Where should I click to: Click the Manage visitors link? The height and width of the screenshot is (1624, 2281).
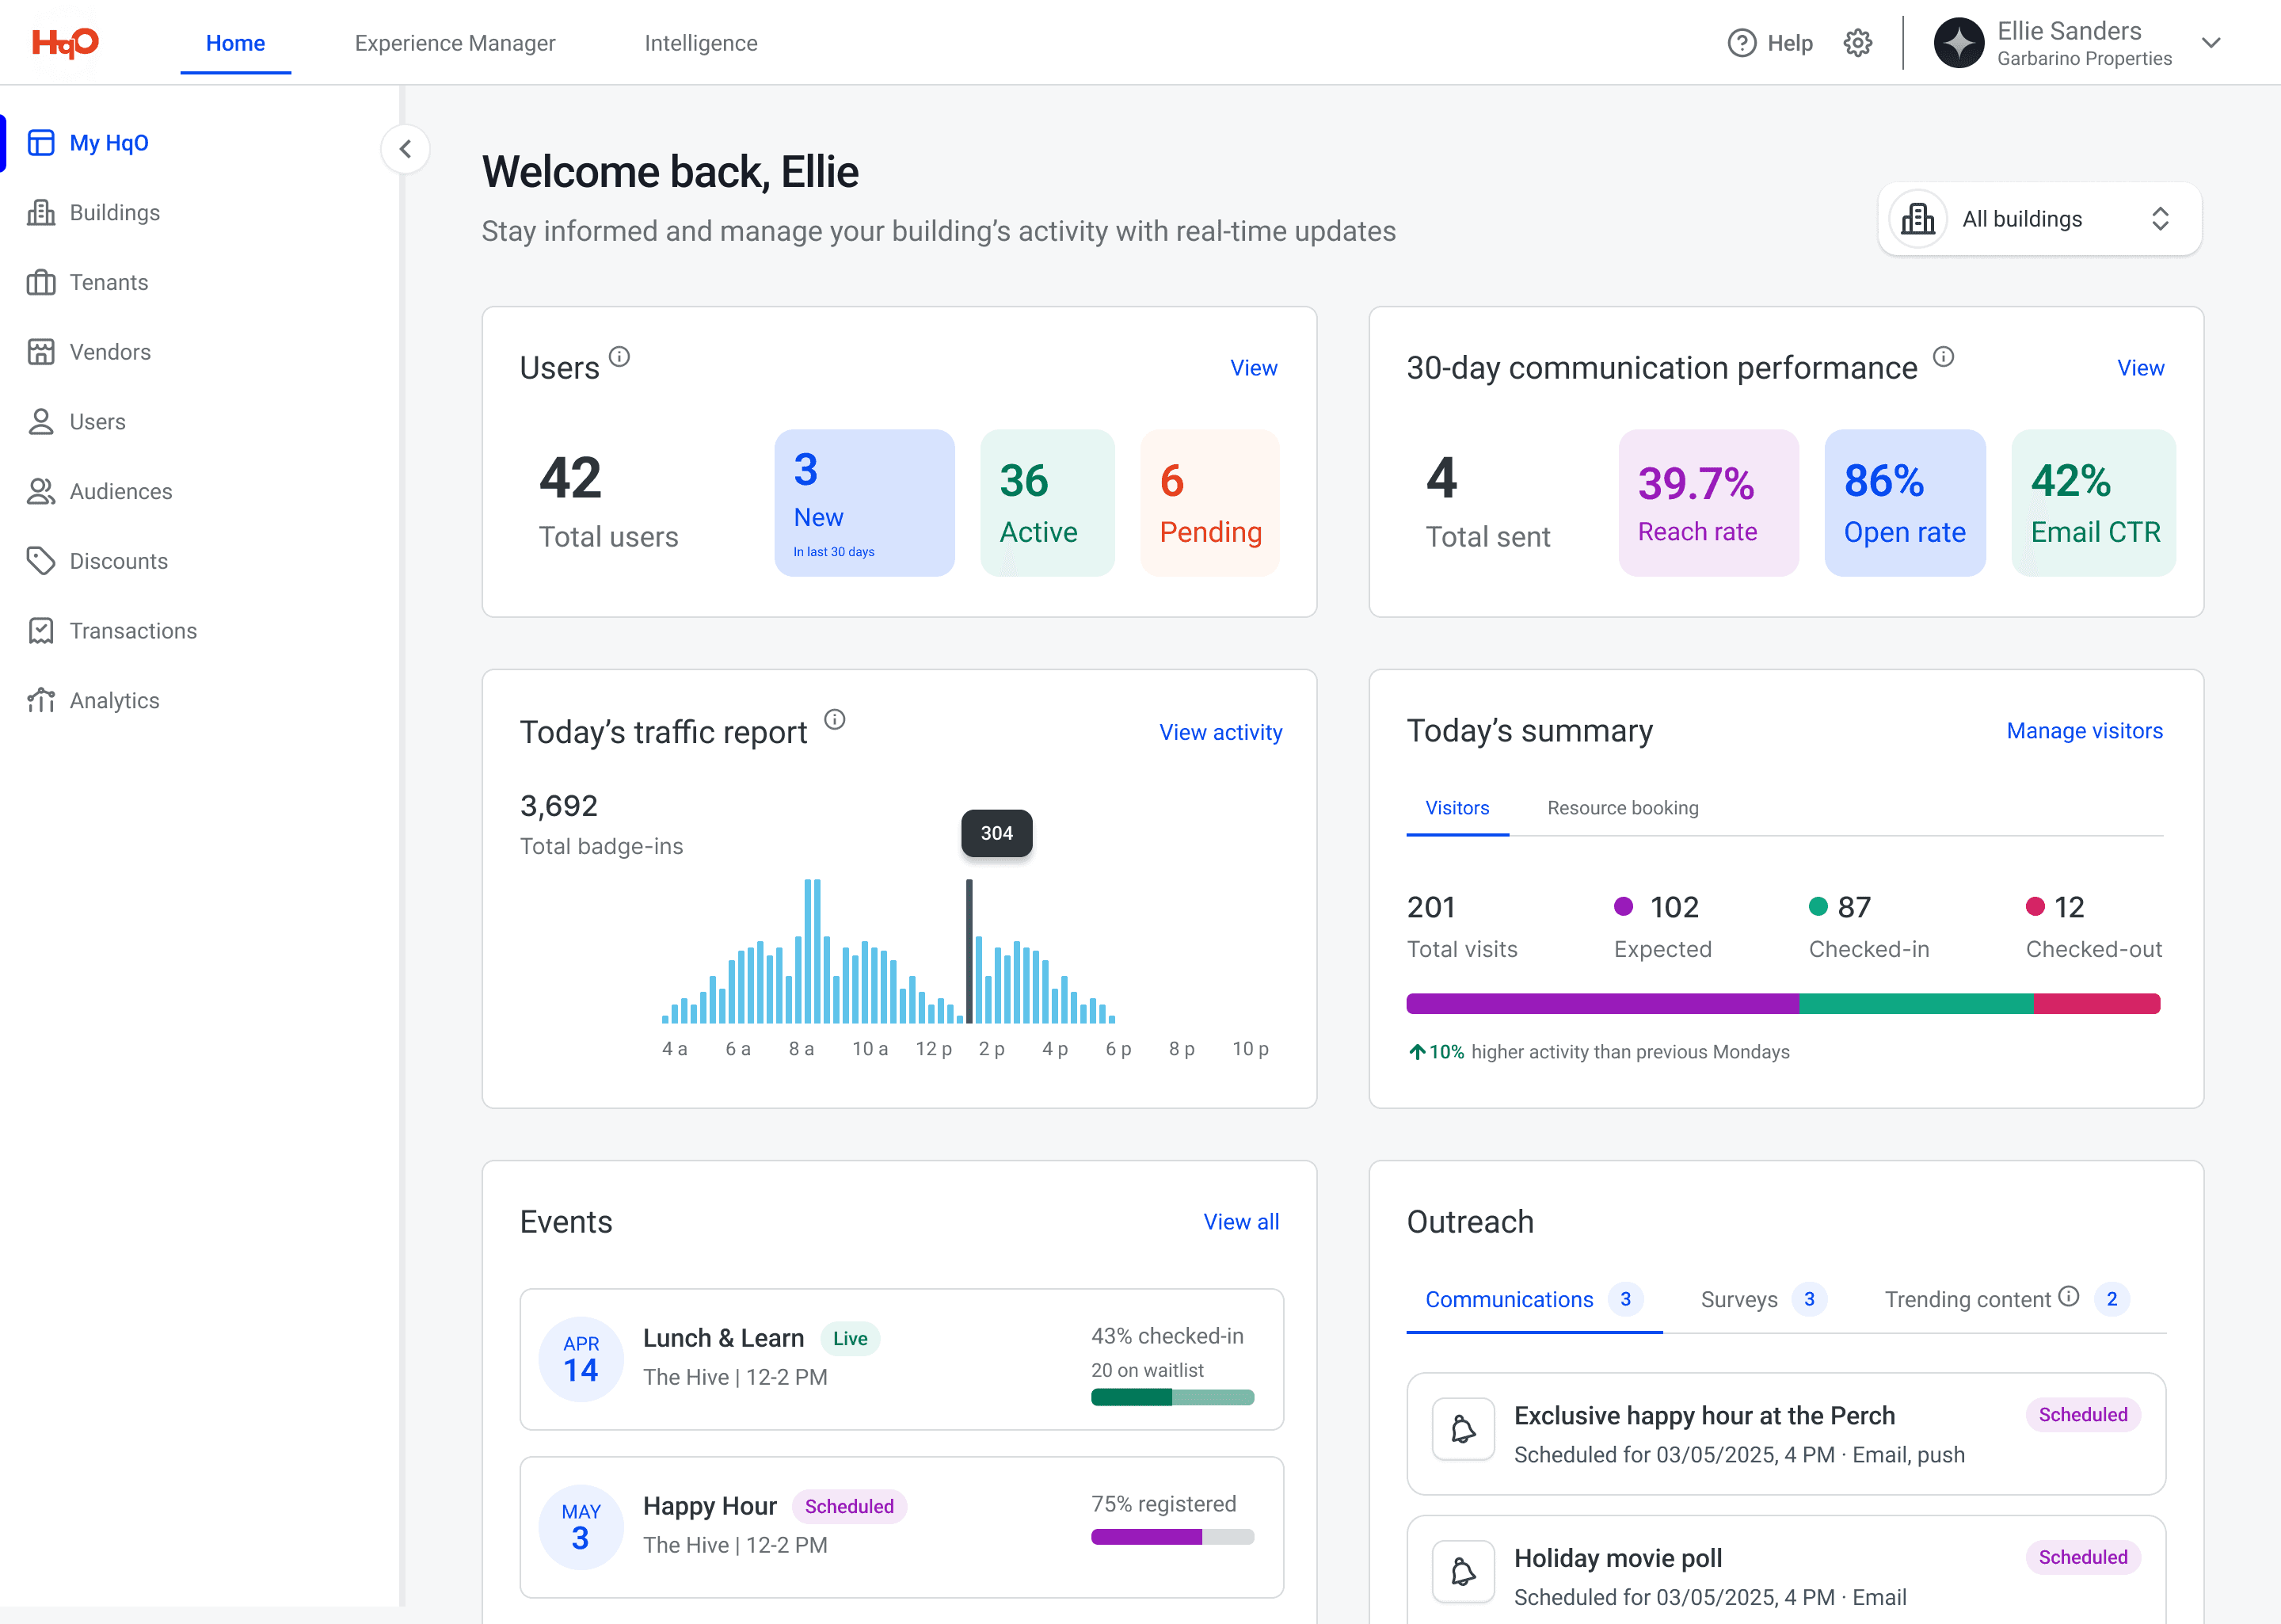click(2084, 731)
